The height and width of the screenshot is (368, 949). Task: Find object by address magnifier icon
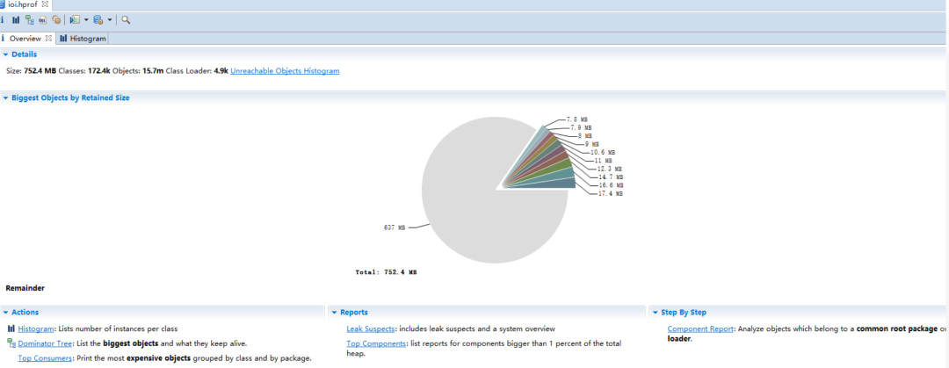(x=126, y=20)
